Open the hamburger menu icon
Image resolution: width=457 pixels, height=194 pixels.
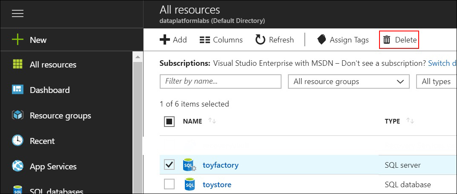click(x=17, y=13)
